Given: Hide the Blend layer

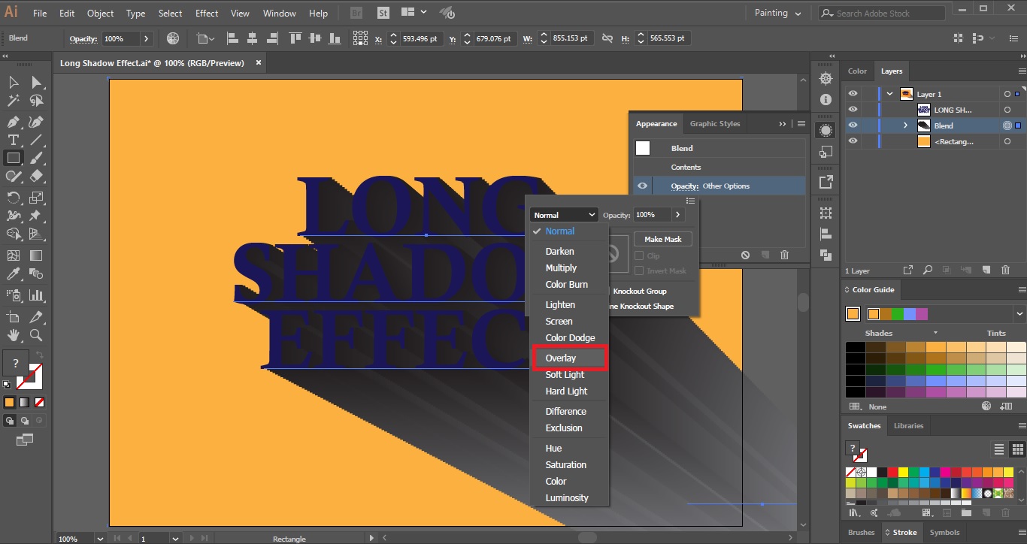Looking at the screenshot, I should [x=853, y=125].
